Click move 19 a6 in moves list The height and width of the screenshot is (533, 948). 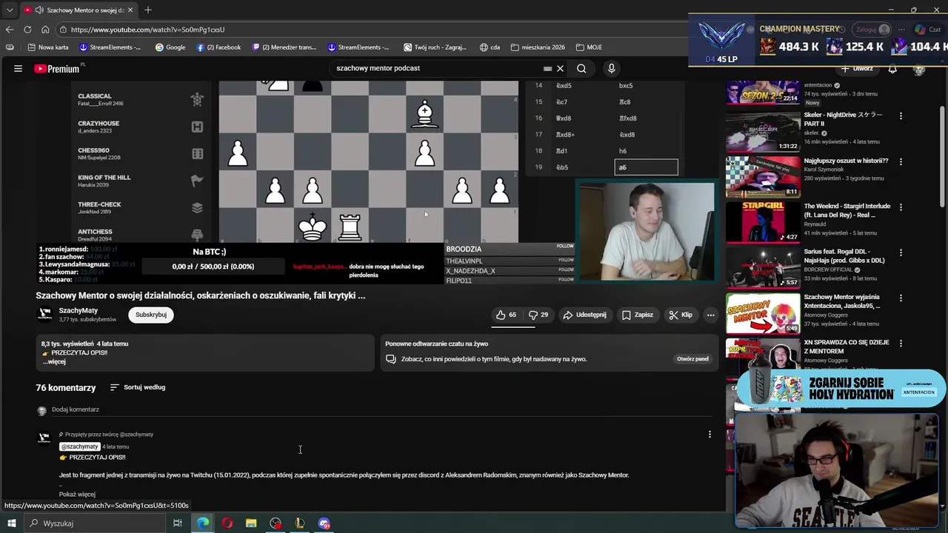coord(646,167)
